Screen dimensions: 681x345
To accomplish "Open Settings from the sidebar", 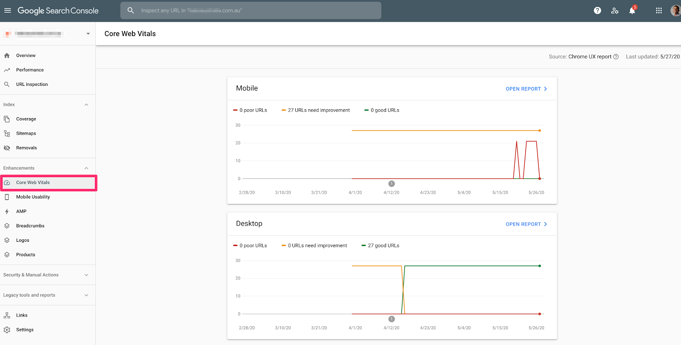I will (25, 330).
